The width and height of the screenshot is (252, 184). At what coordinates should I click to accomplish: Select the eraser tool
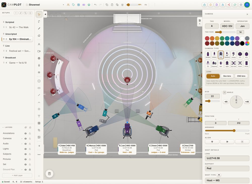(x=39, y=36)
